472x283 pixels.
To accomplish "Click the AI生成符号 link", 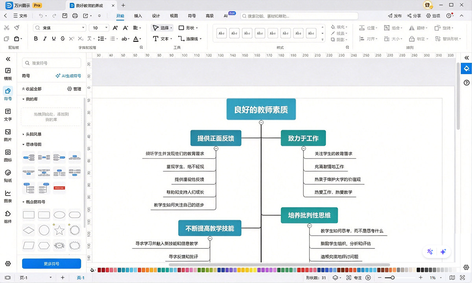I will (68, 76).
